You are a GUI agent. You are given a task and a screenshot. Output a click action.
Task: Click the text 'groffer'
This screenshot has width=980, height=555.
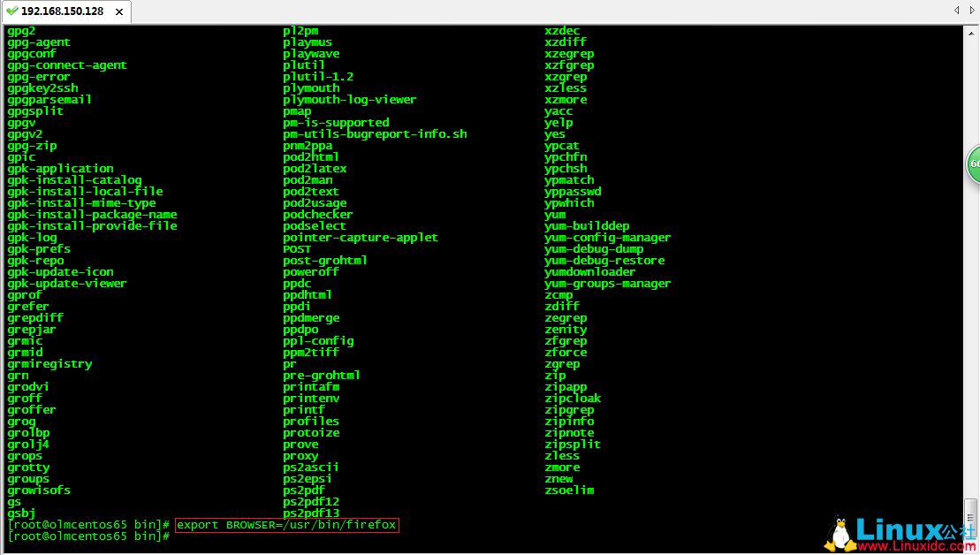(x=32, y=409)
